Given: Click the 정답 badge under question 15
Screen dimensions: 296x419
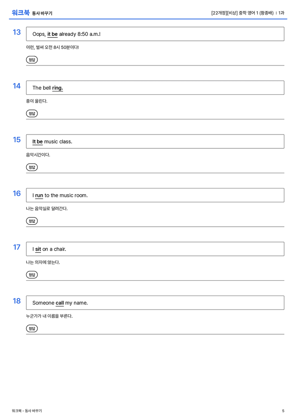Looking at the screenshot, I should point(32,167).
